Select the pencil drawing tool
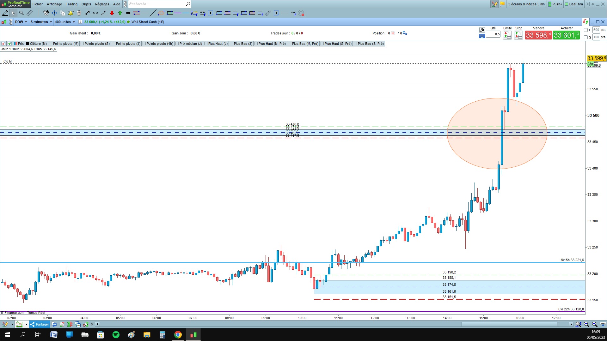607x341 pixels. 5,13
